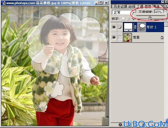Close the 花花教程.jpg document window
The height and width of the screenshot is (128, 168).
click(106, 3)
